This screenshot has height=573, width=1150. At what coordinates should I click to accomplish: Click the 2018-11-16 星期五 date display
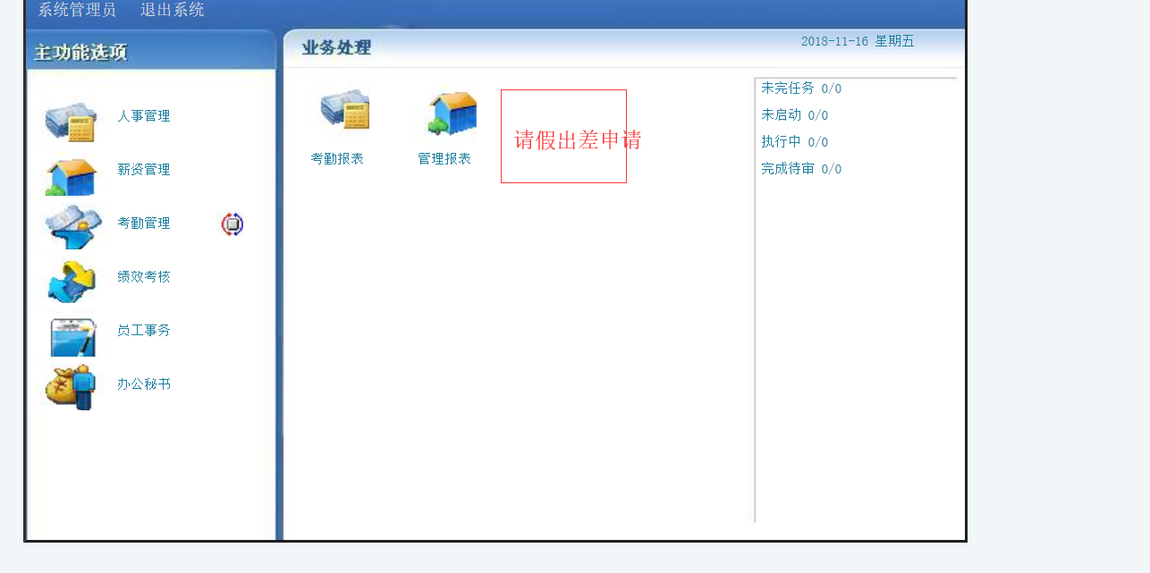point(858,41)
